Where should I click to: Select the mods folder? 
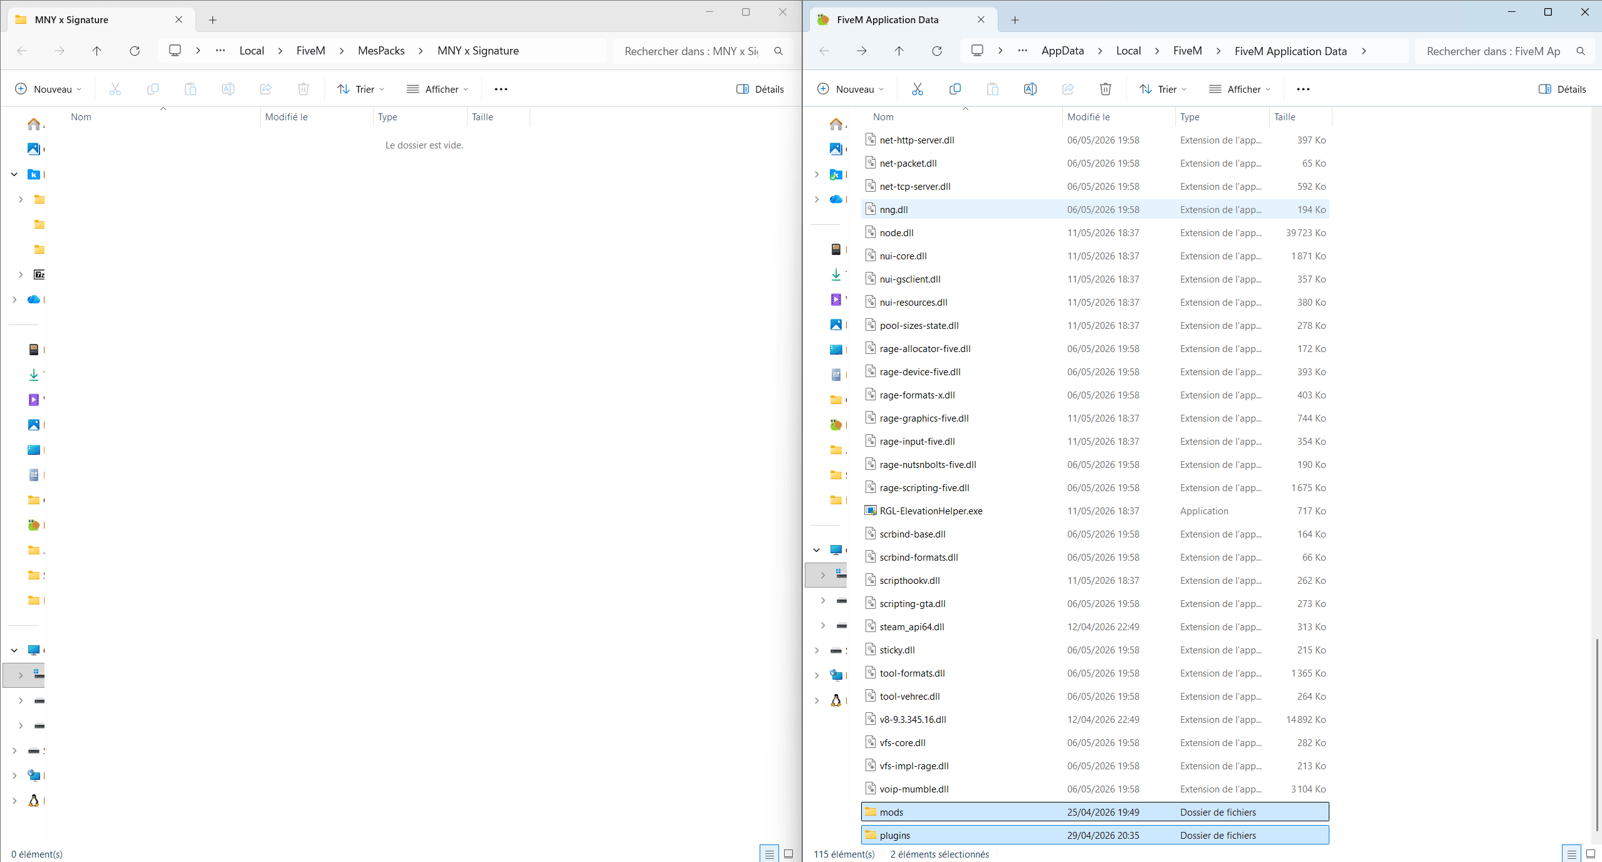pyautogui.click(x=1095, y=812)
